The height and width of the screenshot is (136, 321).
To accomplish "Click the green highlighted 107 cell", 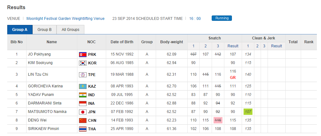I will click(248, 112).
